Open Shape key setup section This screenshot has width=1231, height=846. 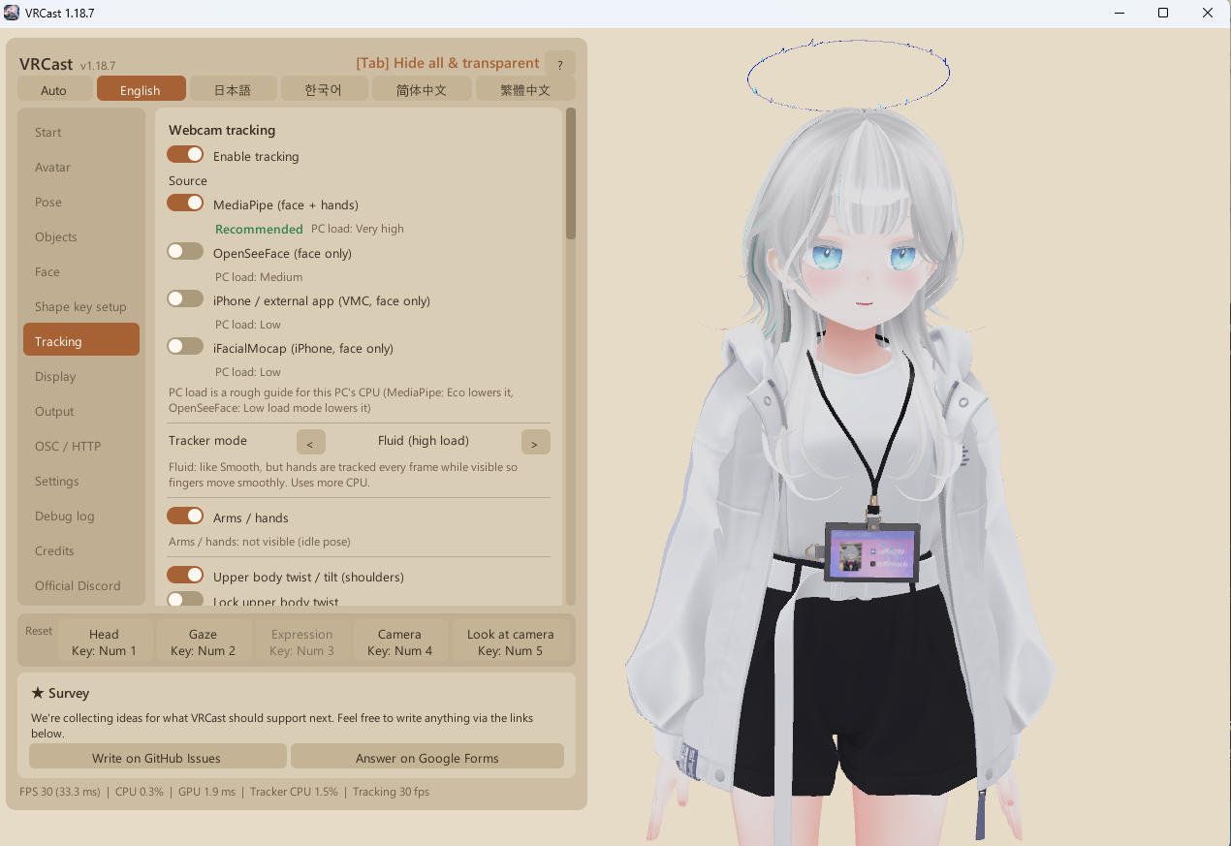click(81, 306)
